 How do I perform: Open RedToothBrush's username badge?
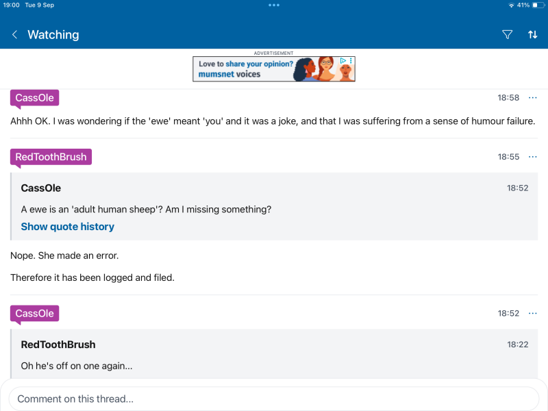tap(51, 157)
